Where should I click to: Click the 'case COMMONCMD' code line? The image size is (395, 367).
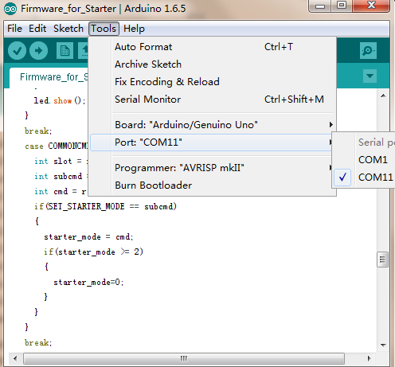point(57,146)
